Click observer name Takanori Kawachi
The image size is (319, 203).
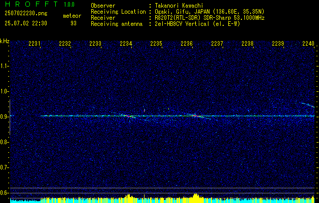(x=179, y=6)
